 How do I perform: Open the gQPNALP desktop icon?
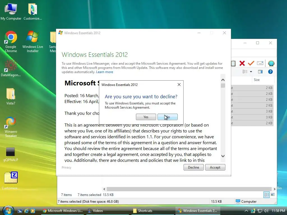pyautogui.click(x=11, y=155)
